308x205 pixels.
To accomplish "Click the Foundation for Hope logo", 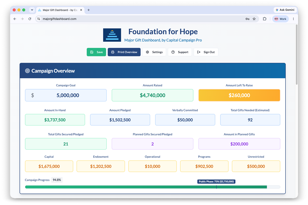I will (112, 35).
